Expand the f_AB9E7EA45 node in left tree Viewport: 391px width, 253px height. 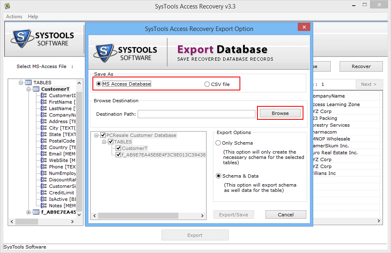(29, 212)
